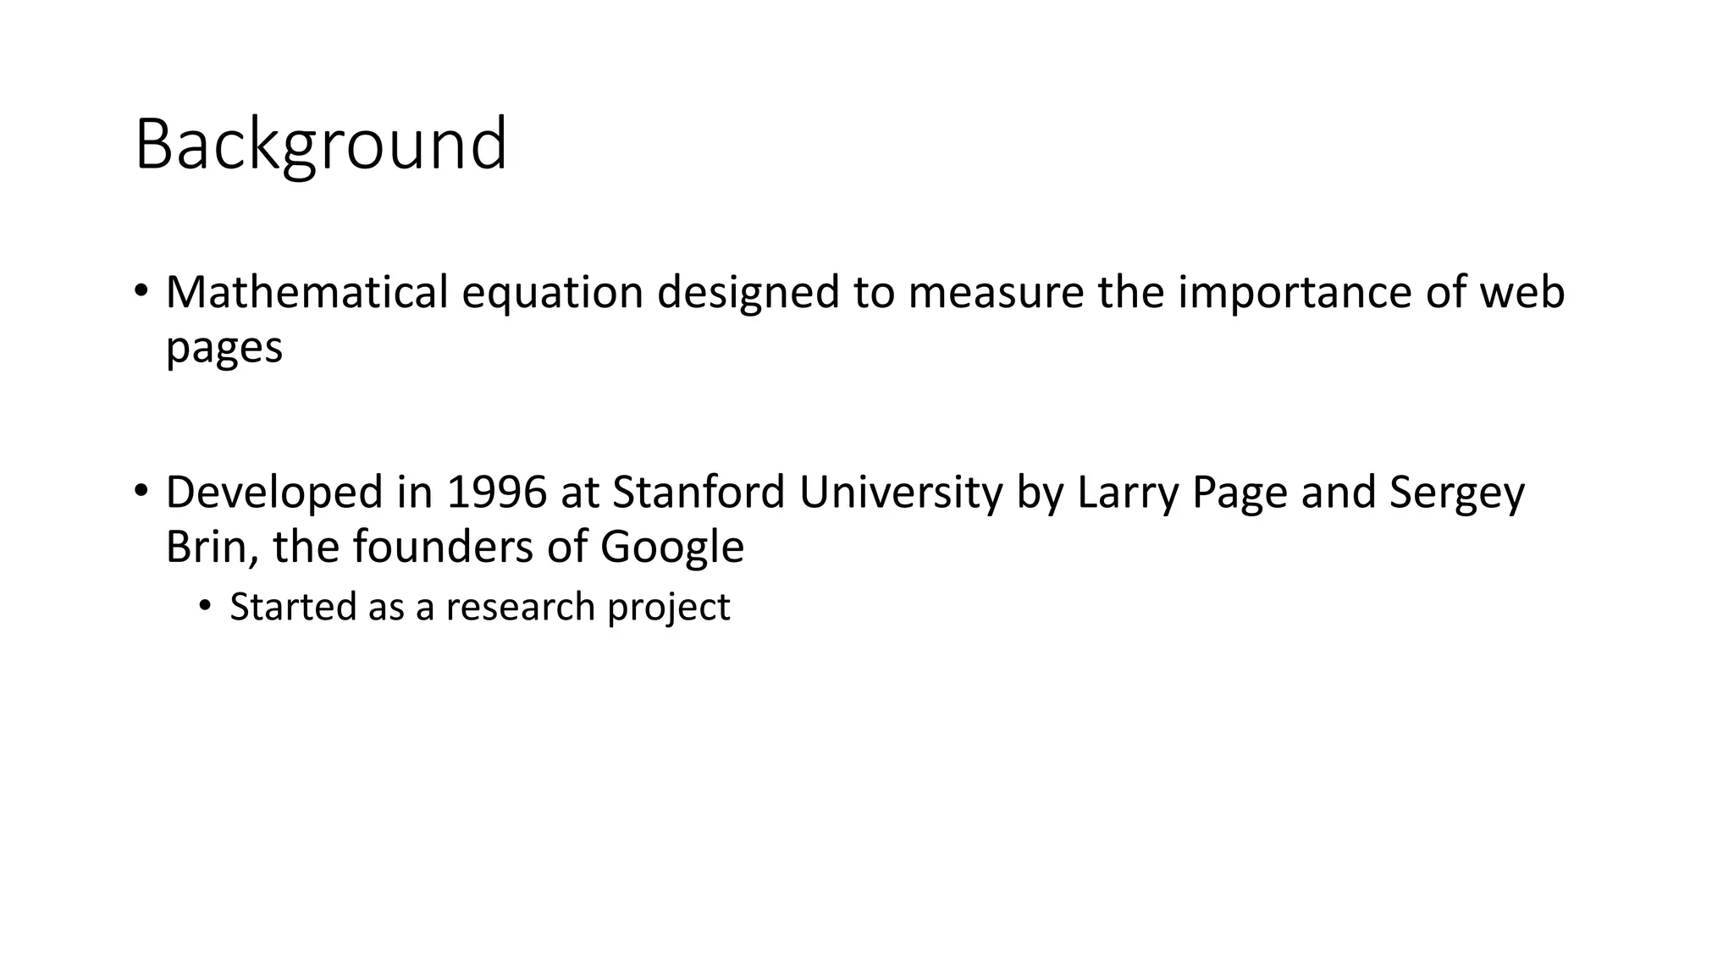Viewport: 1734px width, 975px height.
Task: Click the word Mathematical
Action: point(306,292)
